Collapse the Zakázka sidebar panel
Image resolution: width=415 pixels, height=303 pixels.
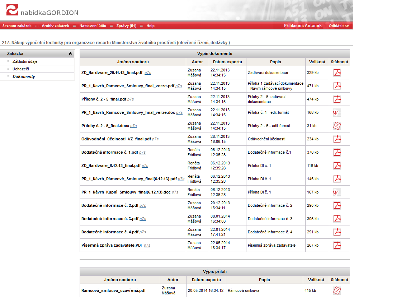pos(71,53)
